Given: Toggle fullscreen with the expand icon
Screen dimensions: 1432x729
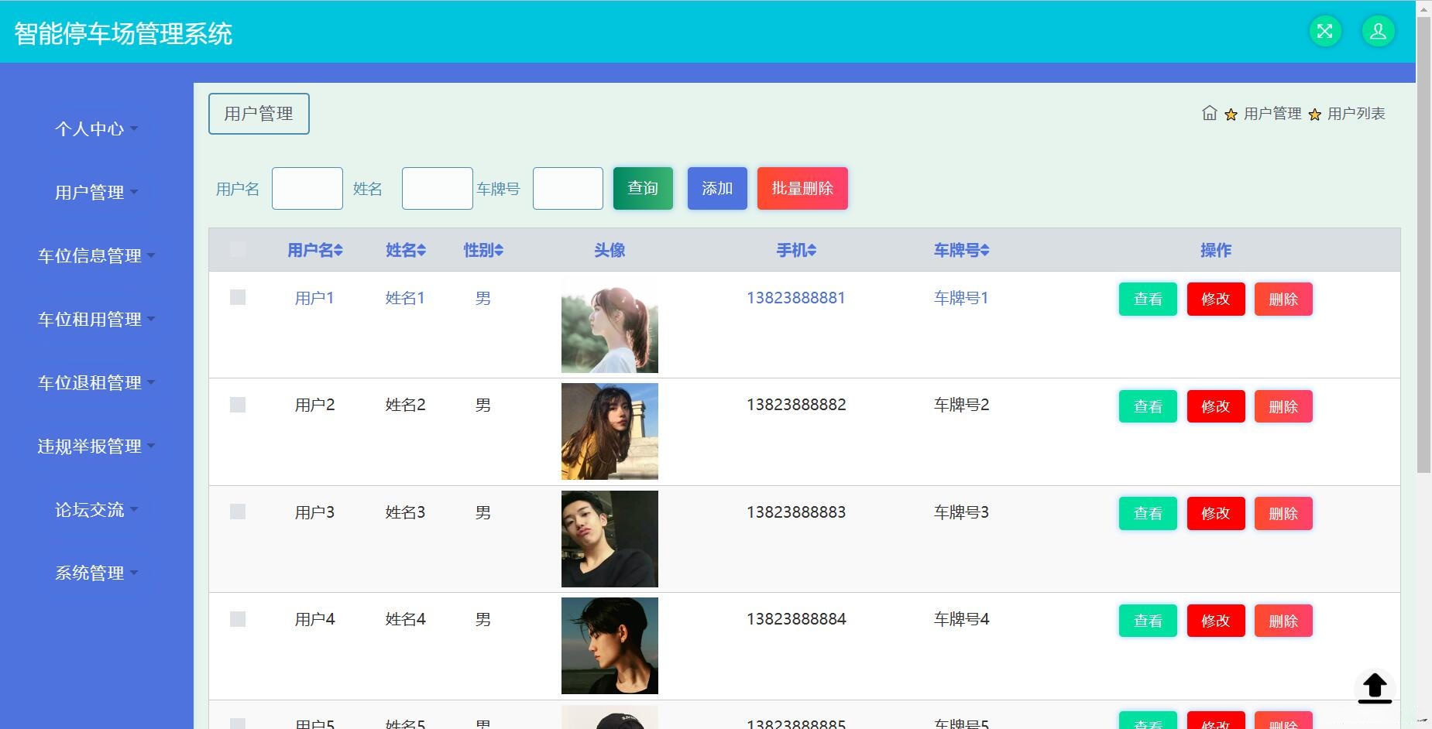Looking at the screenshot, I should (1325, 32).
